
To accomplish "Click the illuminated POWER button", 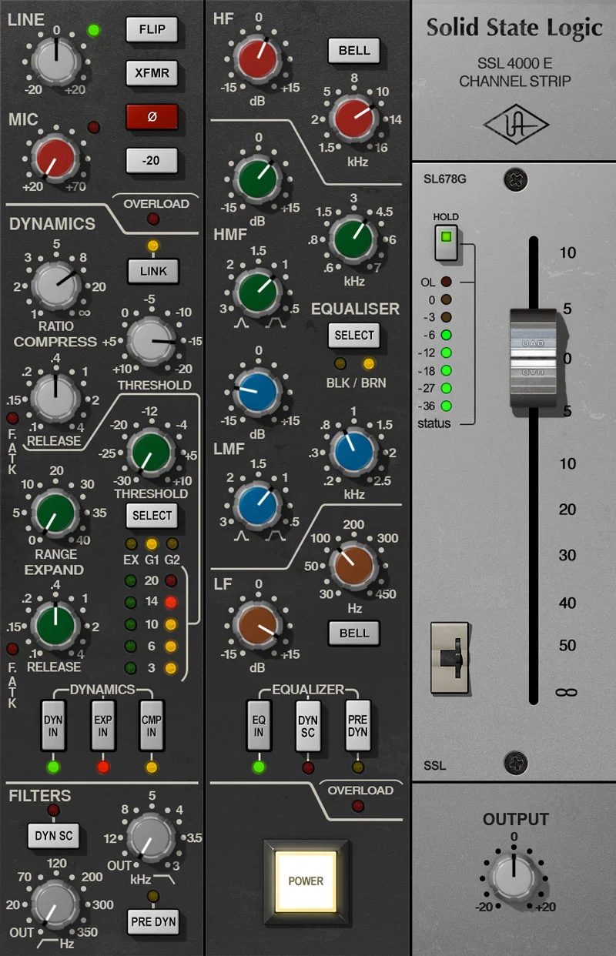I will coord(306,881).
